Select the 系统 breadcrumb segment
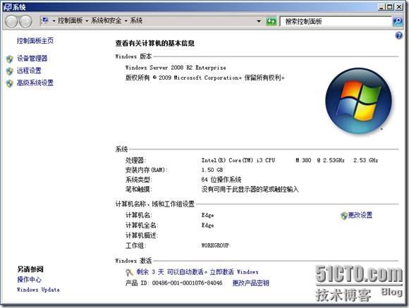Image resolution: width=409 pixels, height=308 pixels. 136,20
